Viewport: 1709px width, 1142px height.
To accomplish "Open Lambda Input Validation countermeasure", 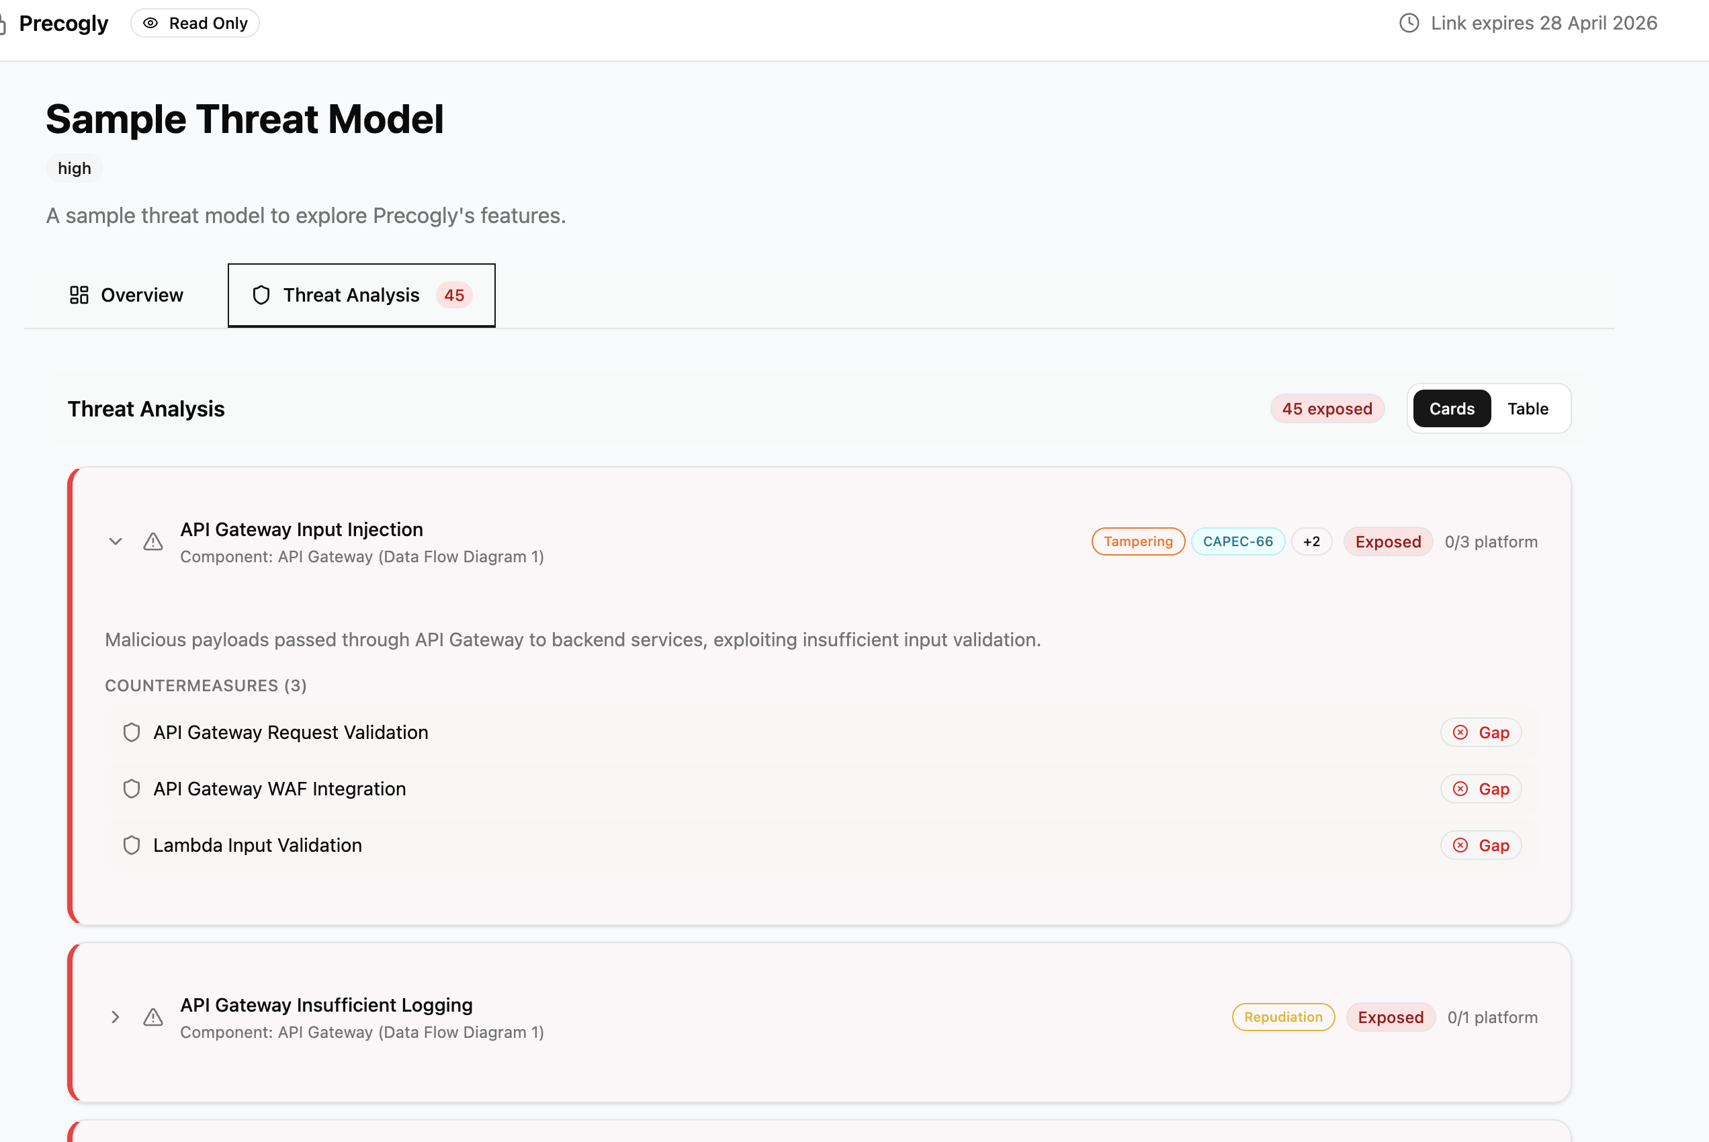I will (822, 846).
